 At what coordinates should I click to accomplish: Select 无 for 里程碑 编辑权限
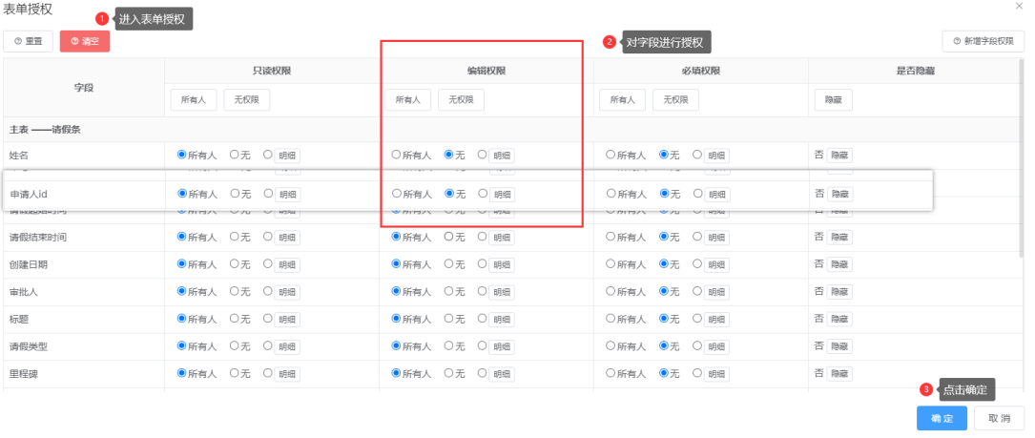449,373
